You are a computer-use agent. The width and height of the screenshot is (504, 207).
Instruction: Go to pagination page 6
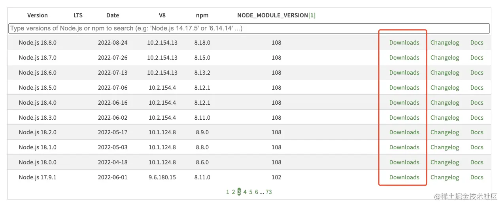[257, 192]
